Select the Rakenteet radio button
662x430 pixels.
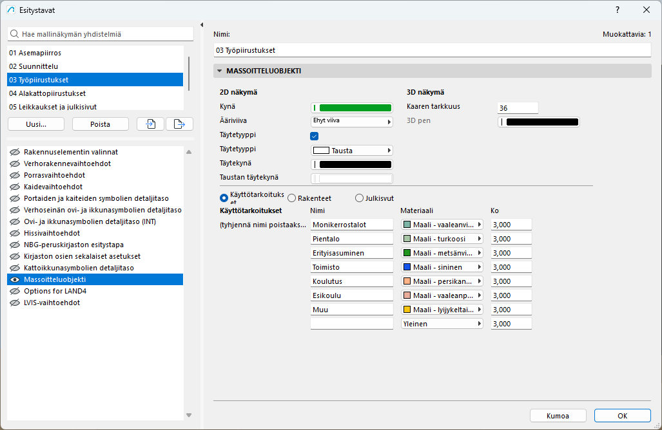point(292,198)
